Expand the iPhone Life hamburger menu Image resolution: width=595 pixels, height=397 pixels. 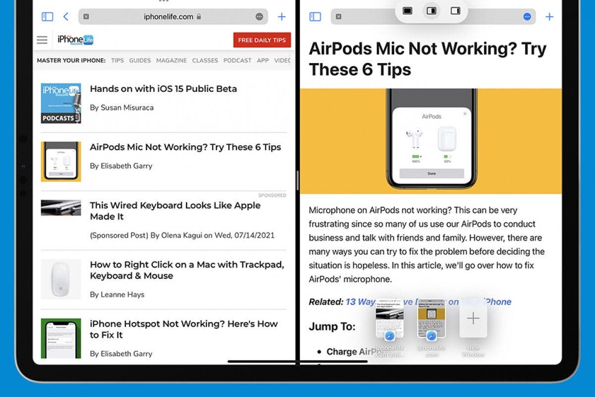[42, 40]
